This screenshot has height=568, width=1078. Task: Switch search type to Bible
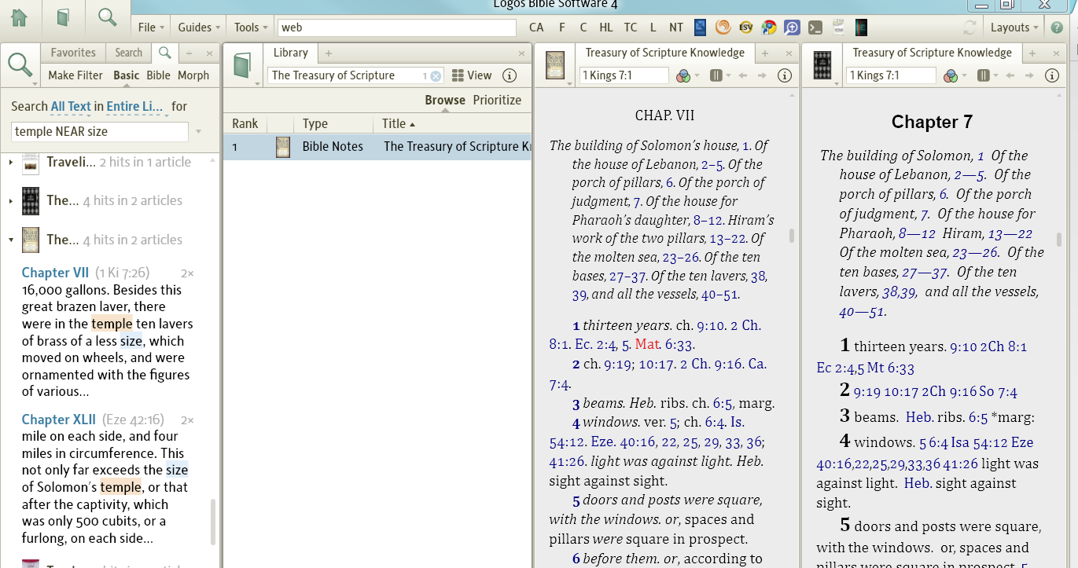point(158,75)
